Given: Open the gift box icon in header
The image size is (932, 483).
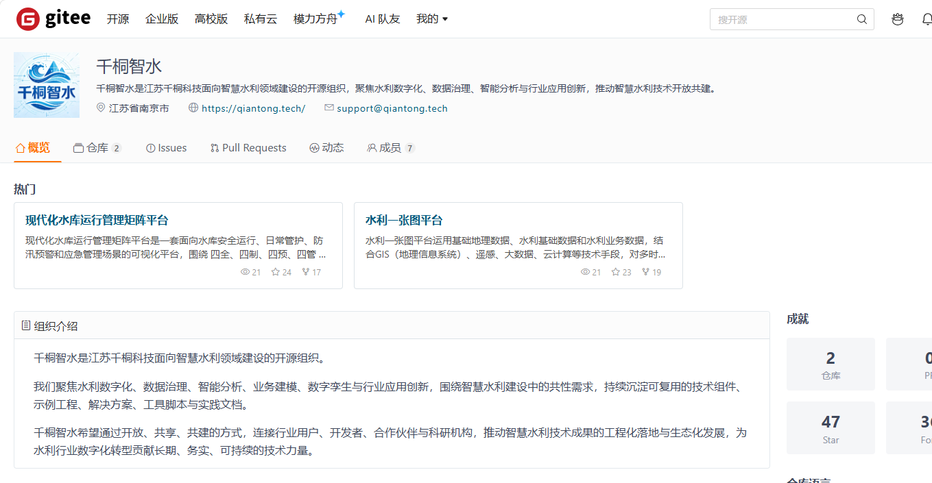Looking at the screenshot, I should pos(898,19).
